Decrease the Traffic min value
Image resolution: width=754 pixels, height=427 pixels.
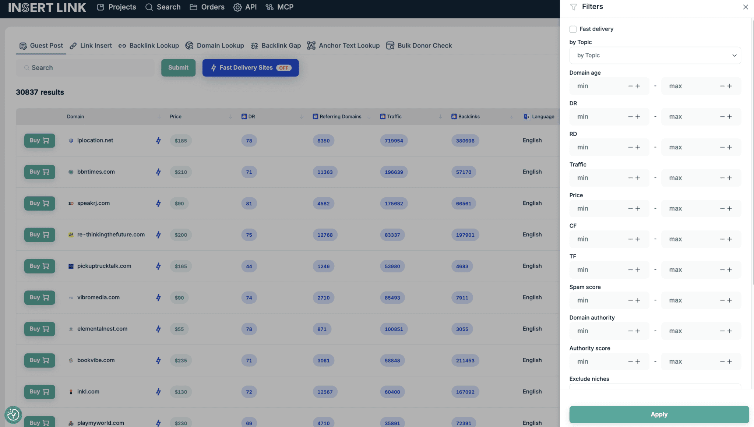point(630,178)
